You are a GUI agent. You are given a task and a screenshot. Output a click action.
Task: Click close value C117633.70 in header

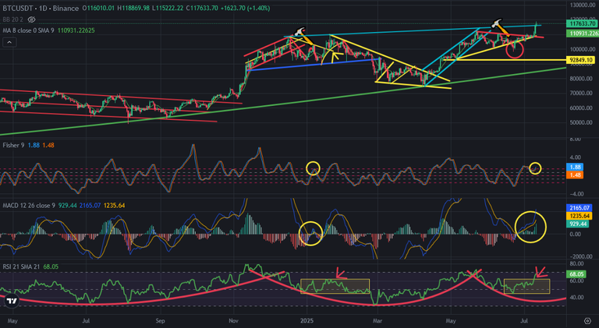[x=202, y=8]
